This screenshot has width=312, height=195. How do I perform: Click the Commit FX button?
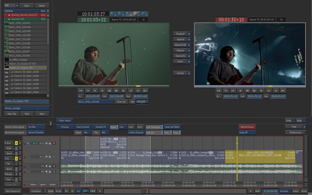pyautogui.click(x=100, y=127)
